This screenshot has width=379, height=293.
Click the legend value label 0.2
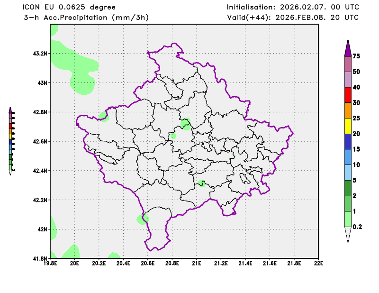tap(358, 227)
